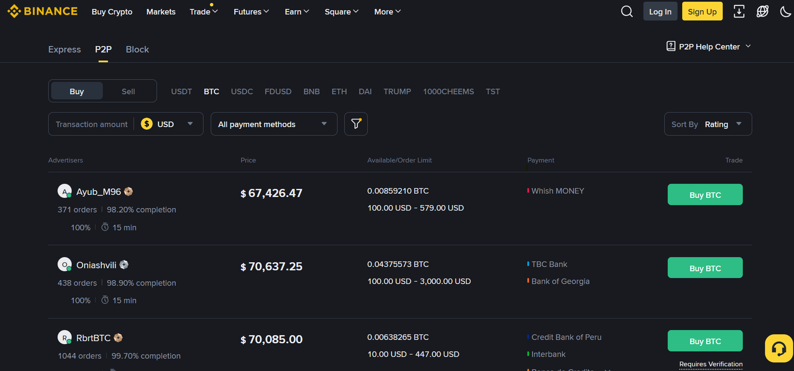Click Whish MONEY payment method

pyautogui.click(x=558, y=191)
